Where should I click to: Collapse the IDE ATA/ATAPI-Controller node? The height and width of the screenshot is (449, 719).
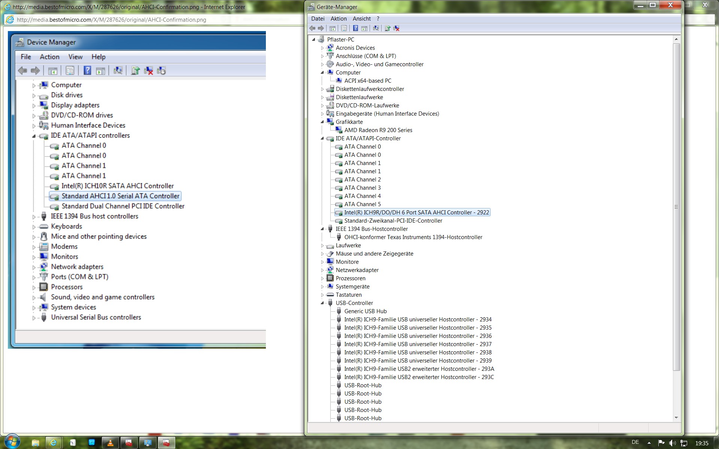(322, 138)
